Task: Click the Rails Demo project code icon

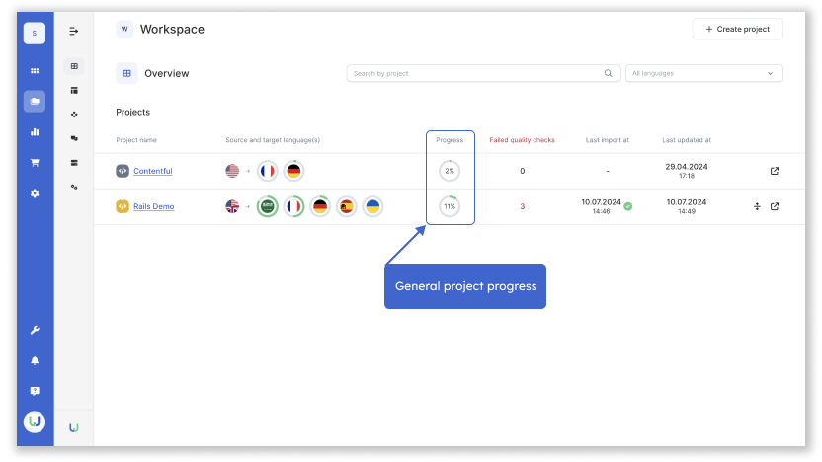Action: pos(123,206)
